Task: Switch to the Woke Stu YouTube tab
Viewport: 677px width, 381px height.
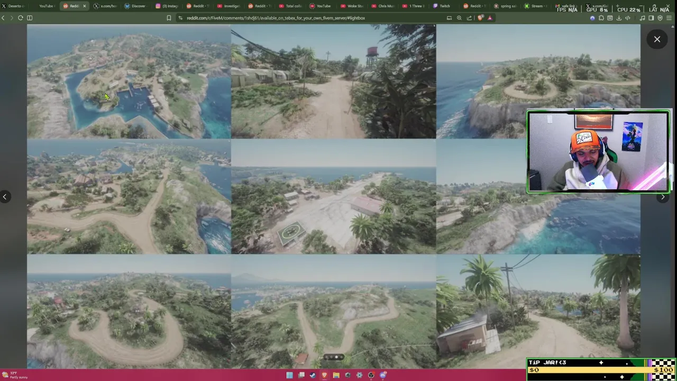Action: 352,6
